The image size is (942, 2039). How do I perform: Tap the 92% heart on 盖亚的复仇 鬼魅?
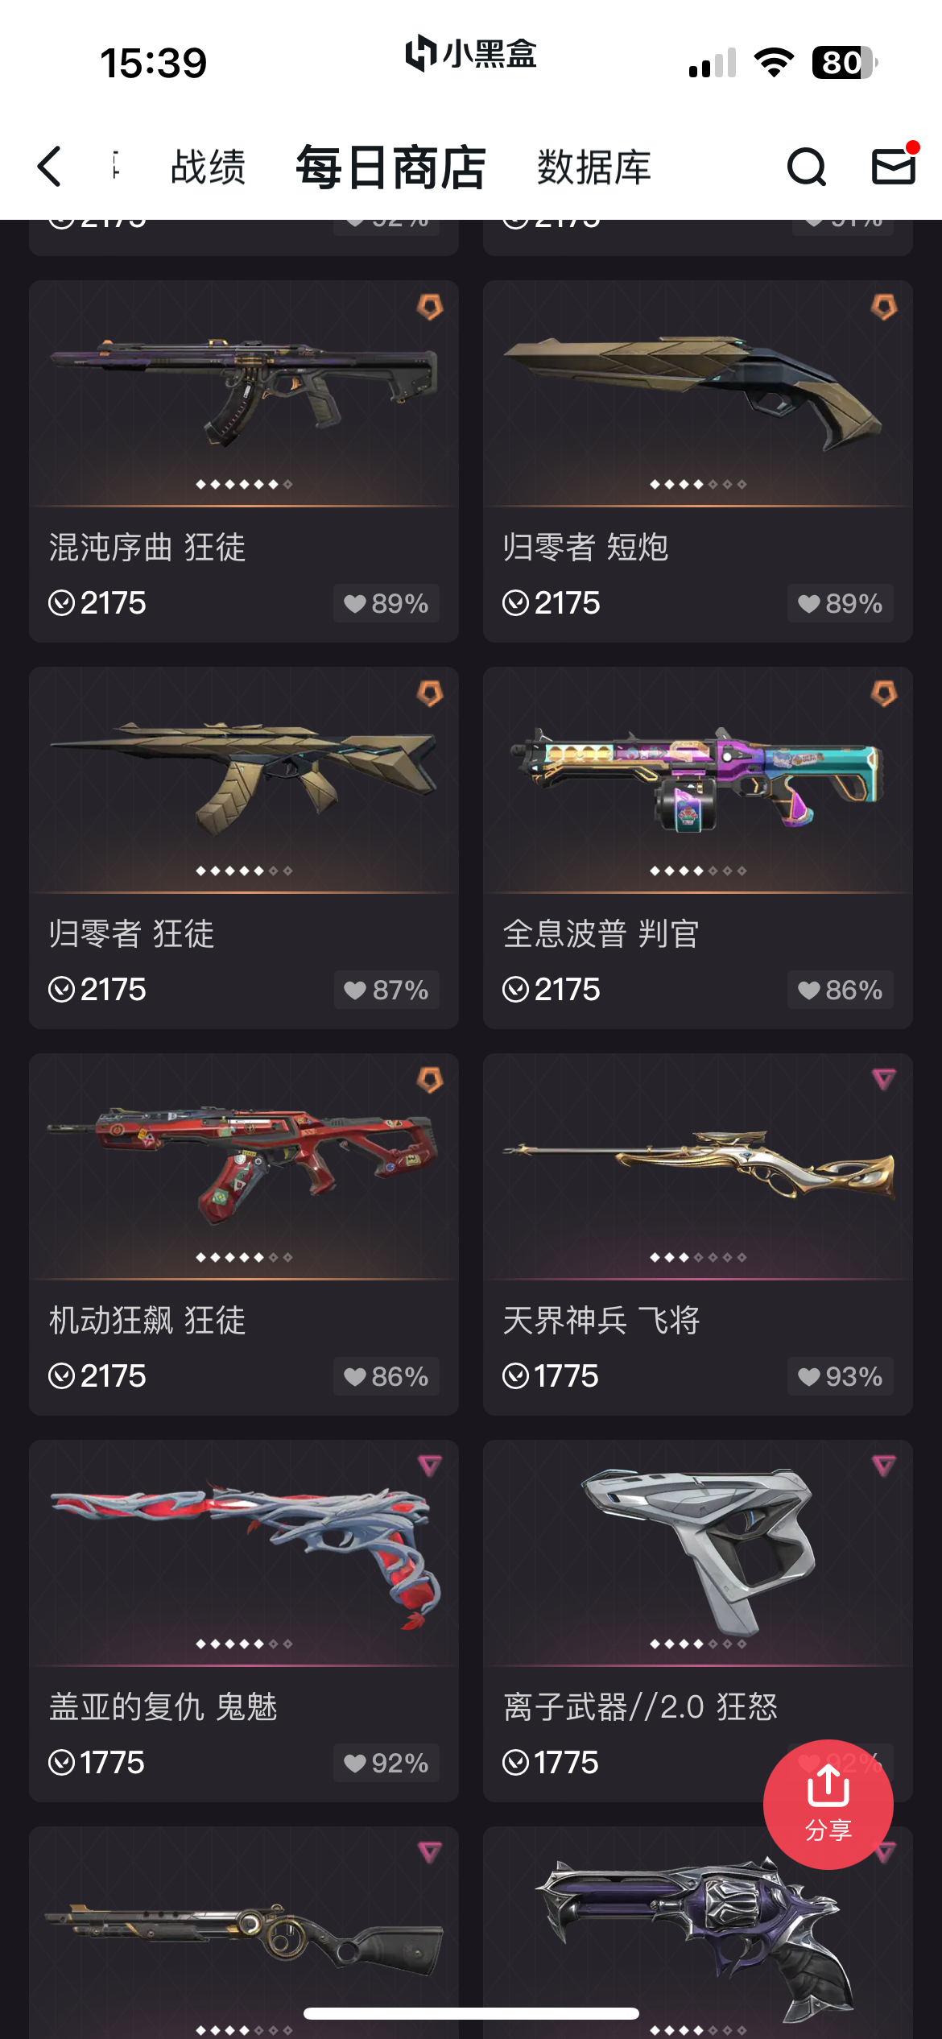[386, 1763]
